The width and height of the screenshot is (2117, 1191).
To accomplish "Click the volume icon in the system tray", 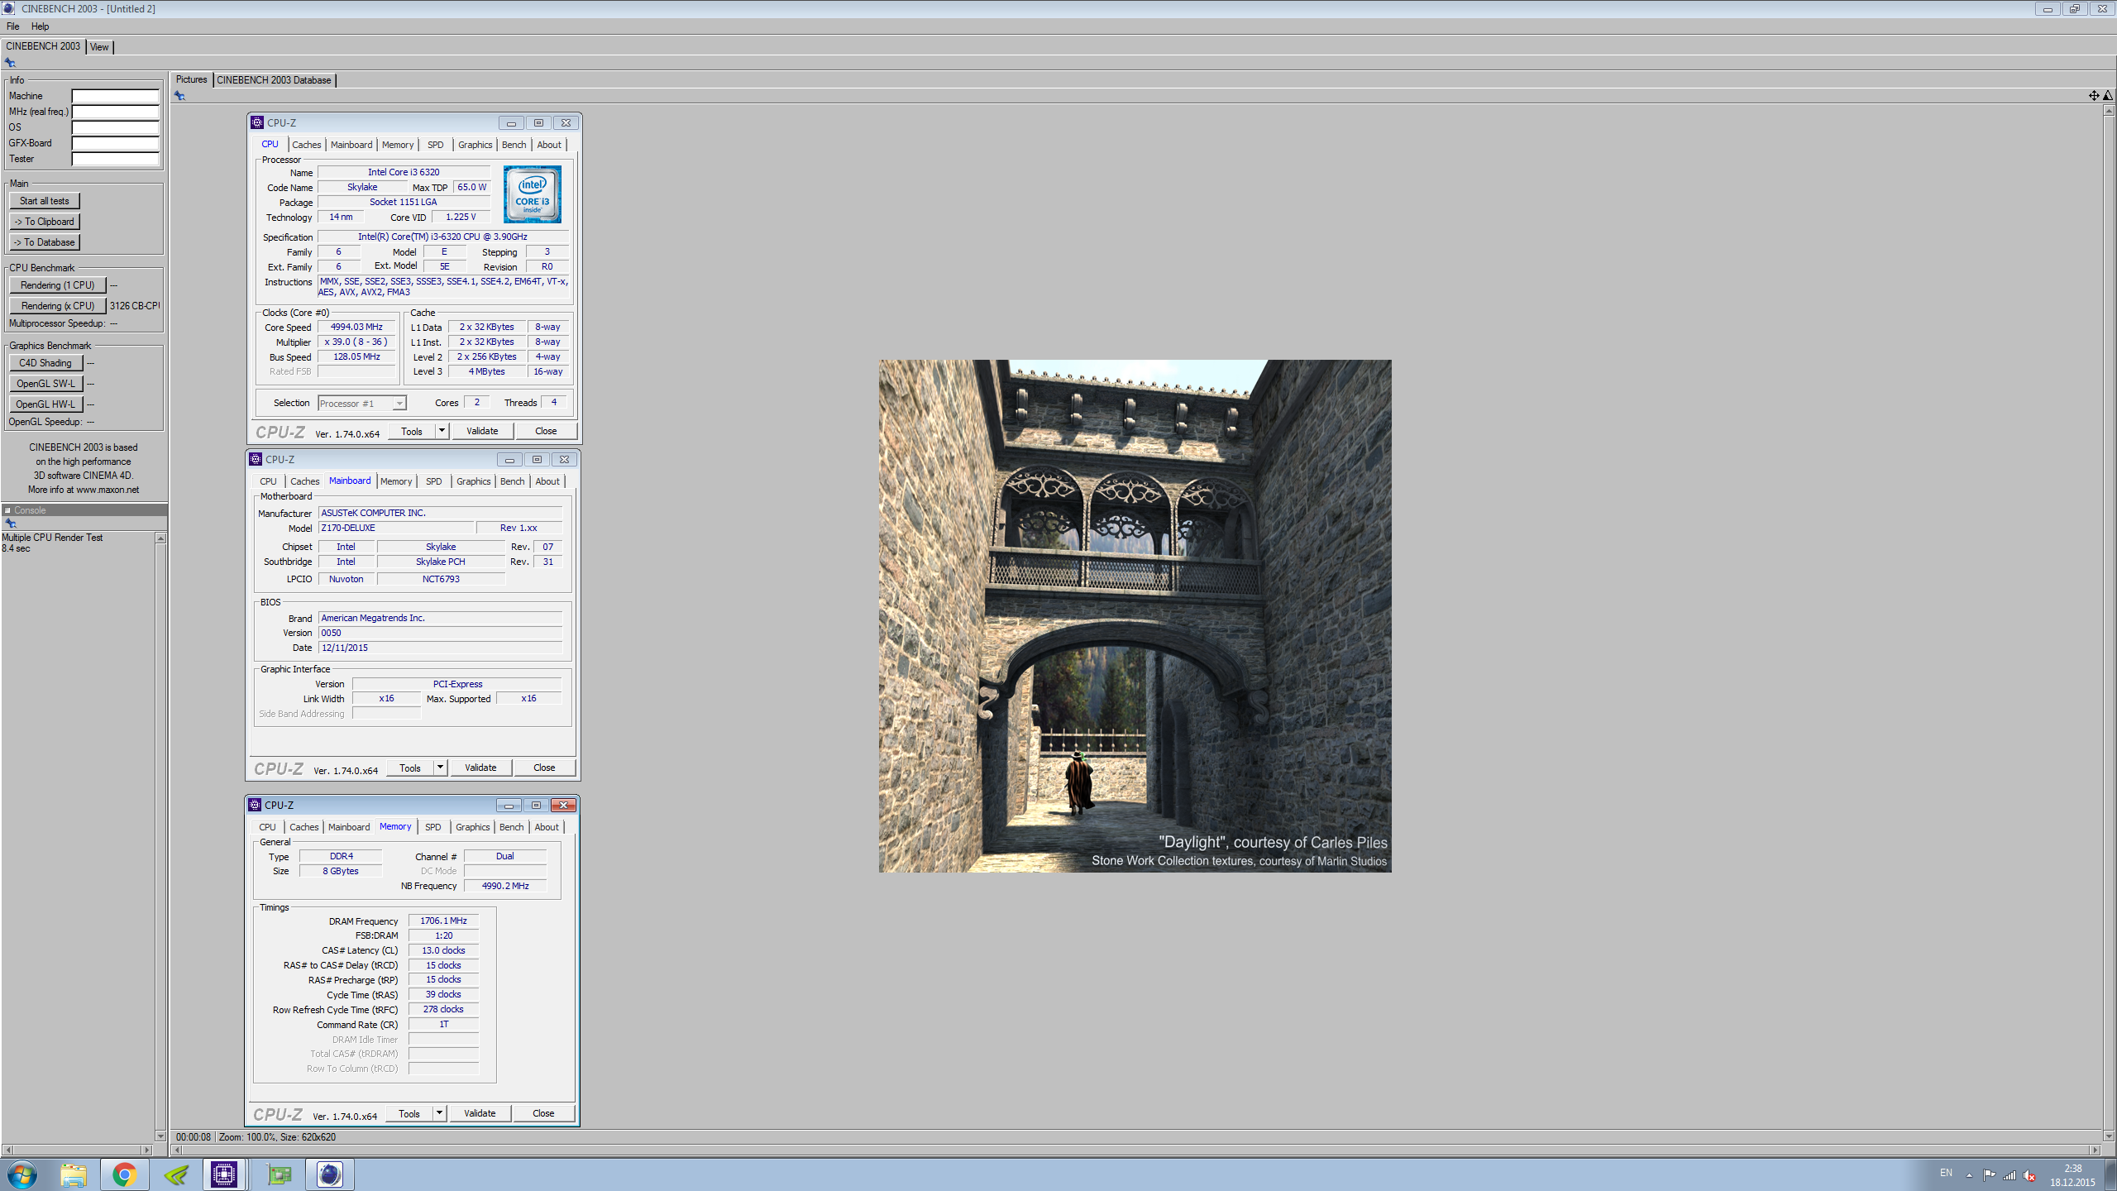I will [x=2029, y=1175].
